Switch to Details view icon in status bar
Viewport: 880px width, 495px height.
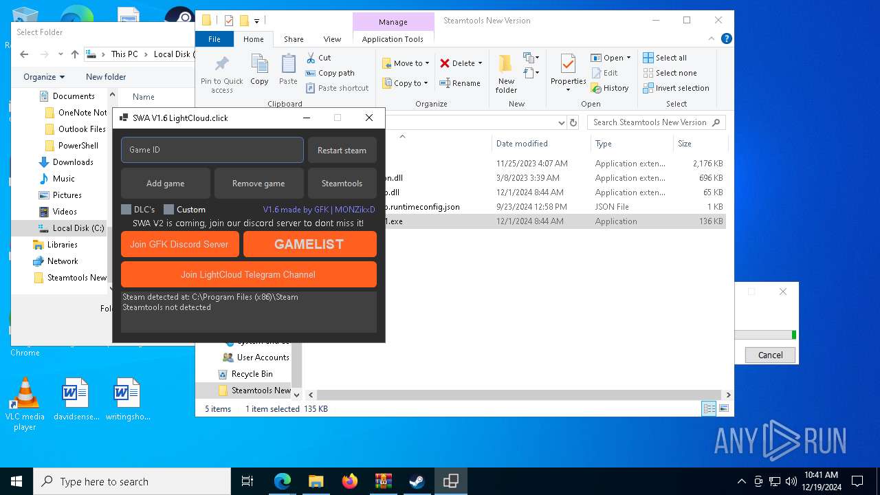[x=709, y=409]
